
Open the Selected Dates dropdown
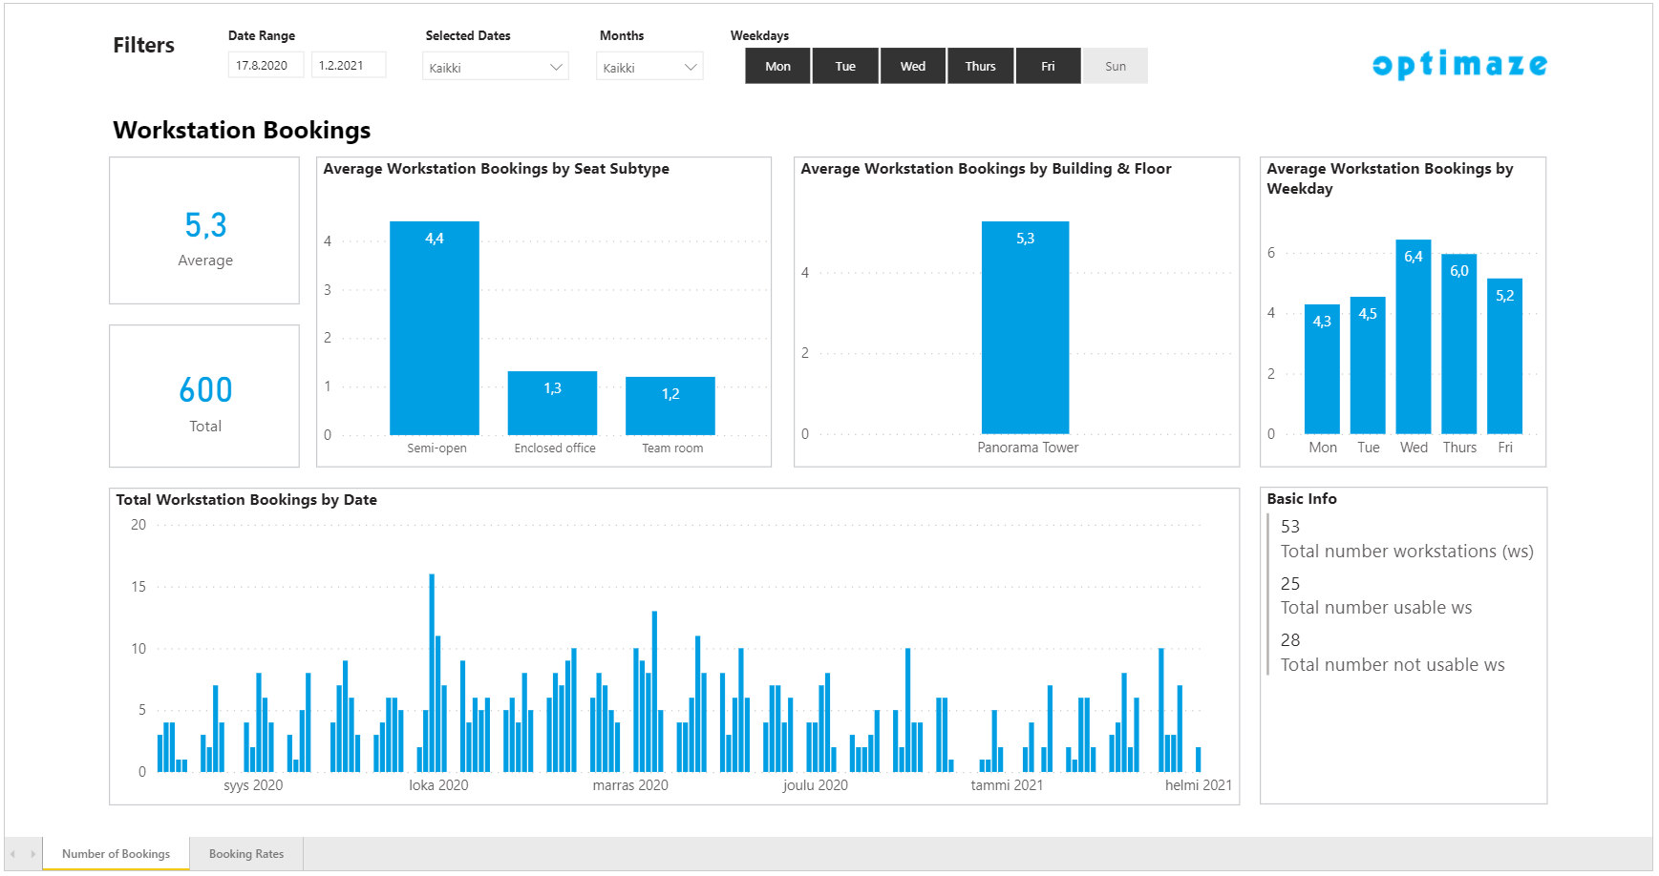pyautogui.click(x=495, y=68)
